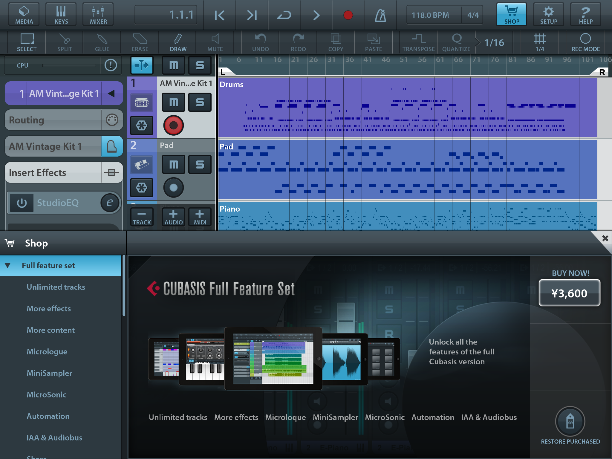Choose the ERASE tool
This screenshot has width=612, height=459.
pyautogui.click(x=140, y=42)
